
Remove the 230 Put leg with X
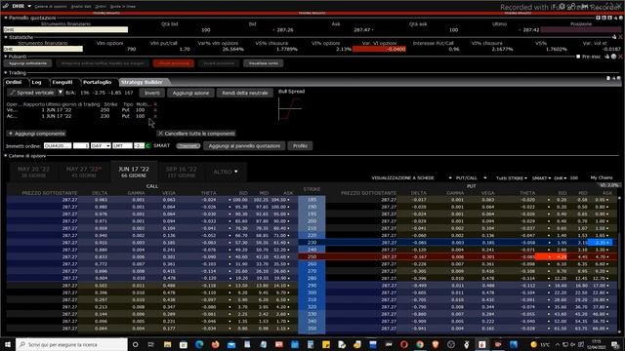[x=155, y=116]
